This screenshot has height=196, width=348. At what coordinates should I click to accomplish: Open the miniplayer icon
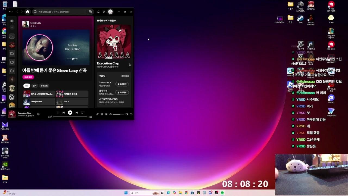click(x=127, y=114)
